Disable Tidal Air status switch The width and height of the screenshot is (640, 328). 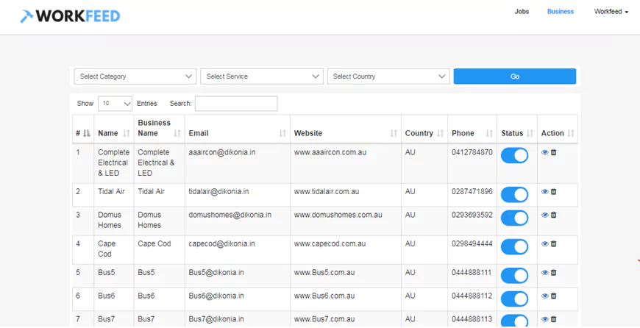[x=514, y=195]
